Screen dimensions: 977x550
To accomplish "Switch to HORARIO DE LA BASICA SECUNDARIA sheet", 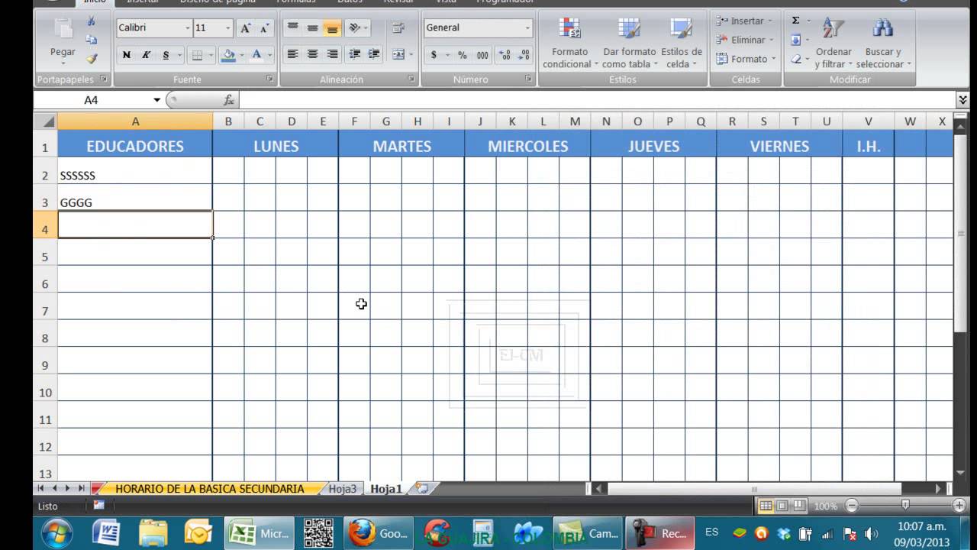I will (209, 489).
